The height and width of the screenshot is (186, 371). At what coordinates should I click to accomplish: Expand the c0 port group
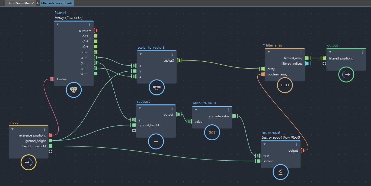coord(88,36)
